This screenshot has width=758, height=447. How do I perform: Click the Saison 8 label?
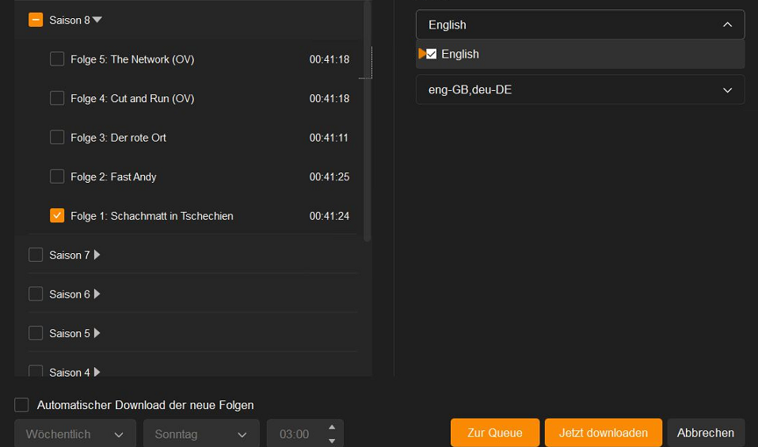tap(70, 21)
